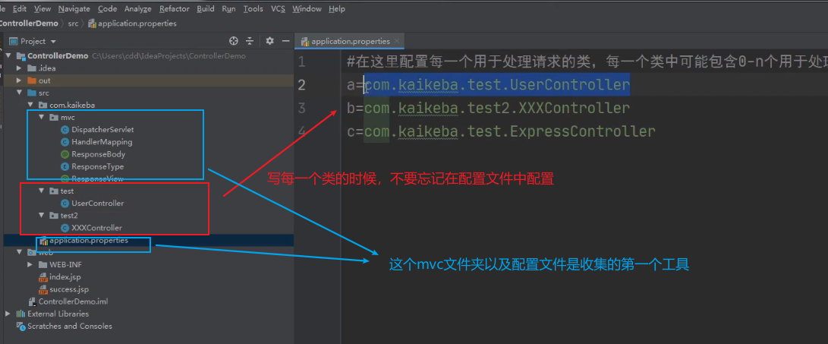This screenshot has height=344, width=828.
Task: Select the index.jsp file
Action: tap(65, 277)
